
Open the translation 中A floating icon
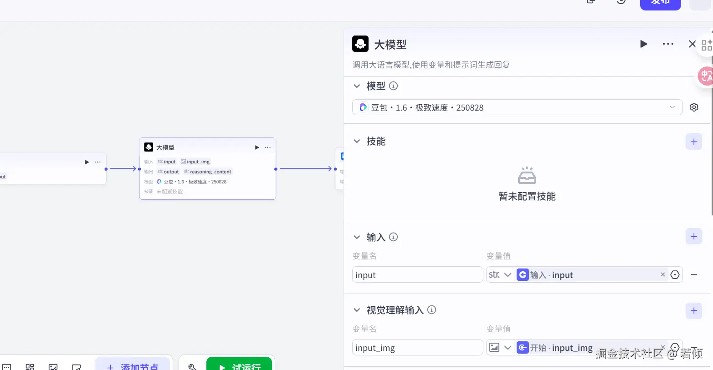click(x=705, y=76)
